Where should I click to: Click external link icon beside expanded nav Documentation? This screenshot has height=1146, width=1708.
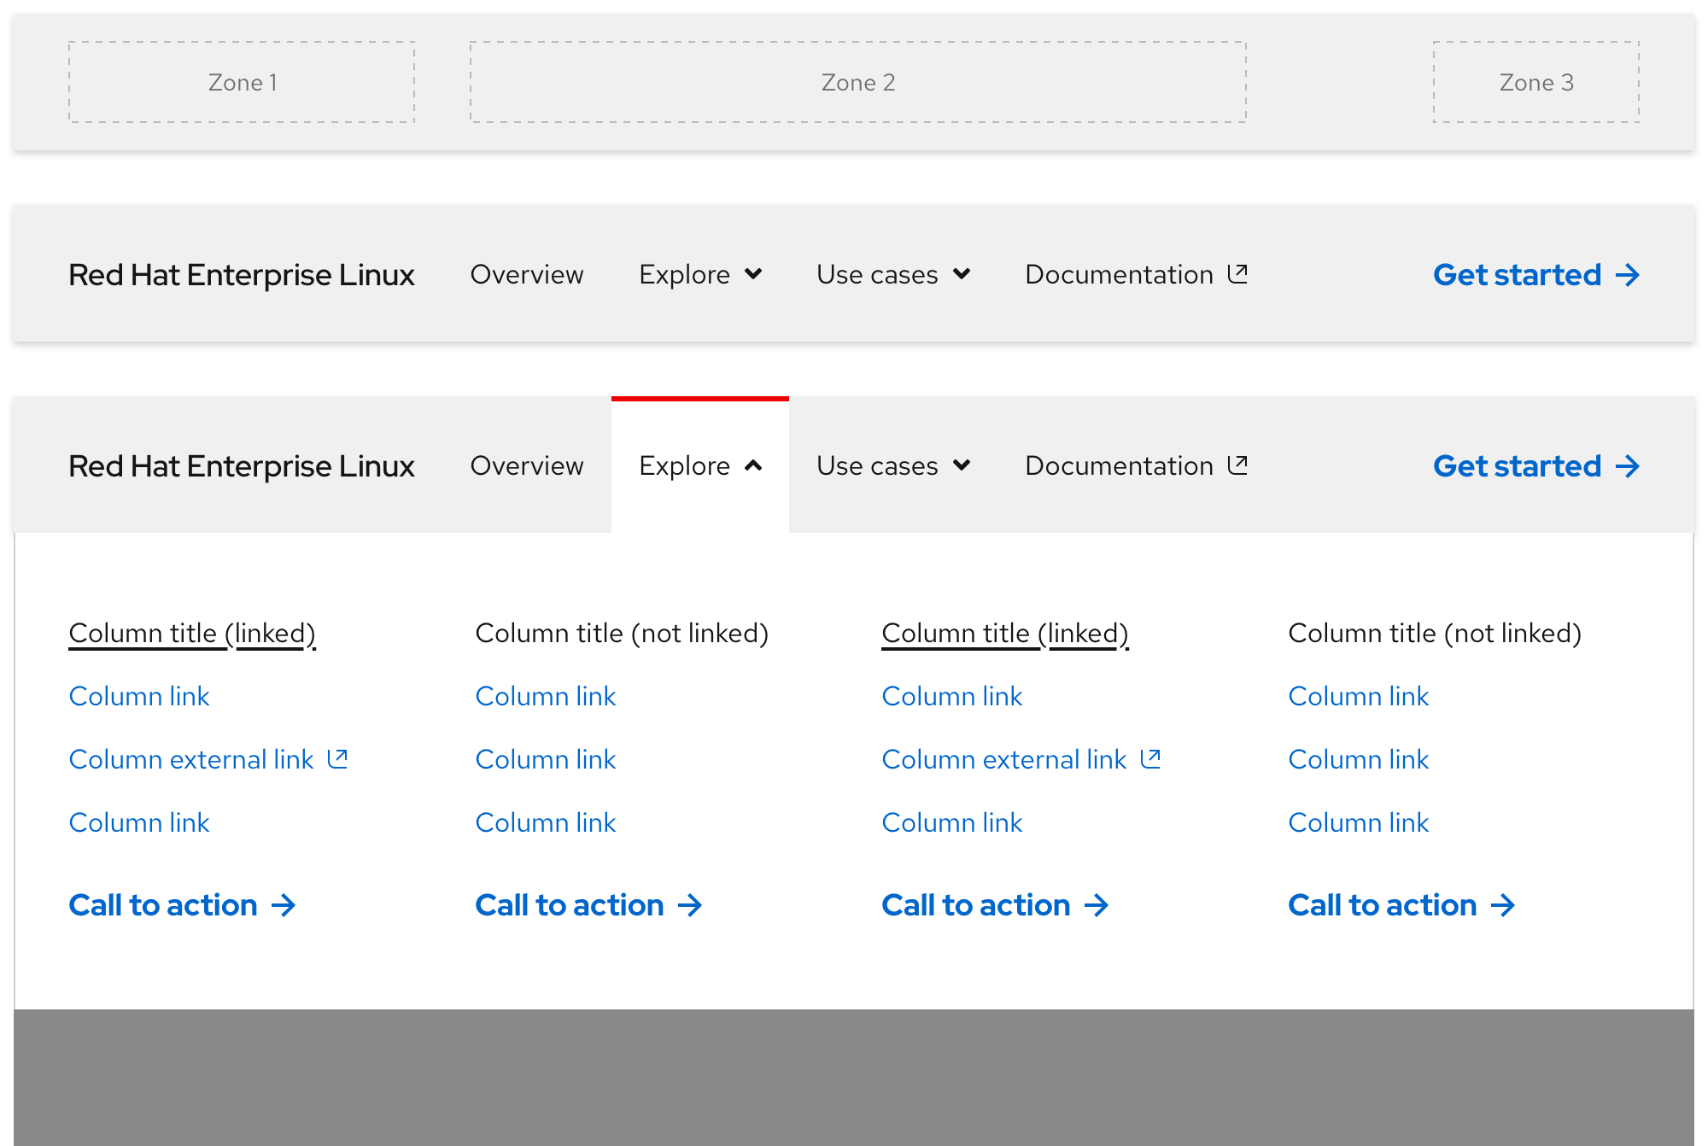point(1237,465)
